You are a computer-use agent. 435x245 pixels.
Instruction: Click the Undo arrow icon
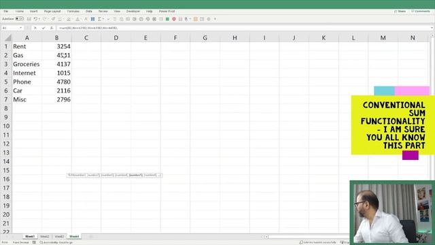click(35, 19)
